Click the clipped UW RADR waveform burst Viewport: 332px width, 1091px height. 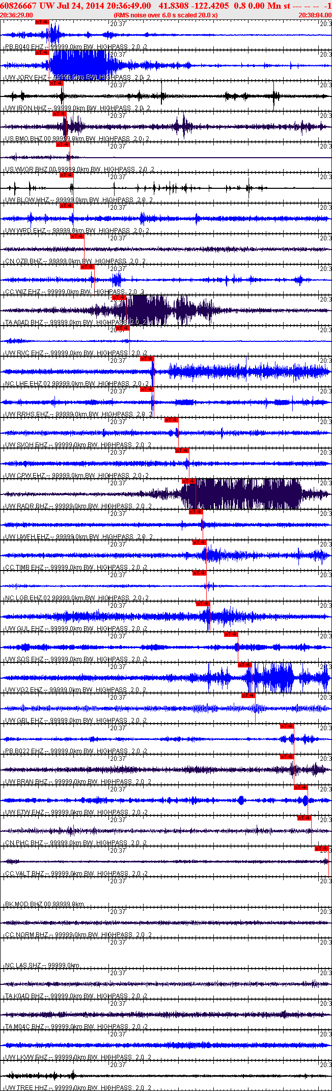click(242, 494)
